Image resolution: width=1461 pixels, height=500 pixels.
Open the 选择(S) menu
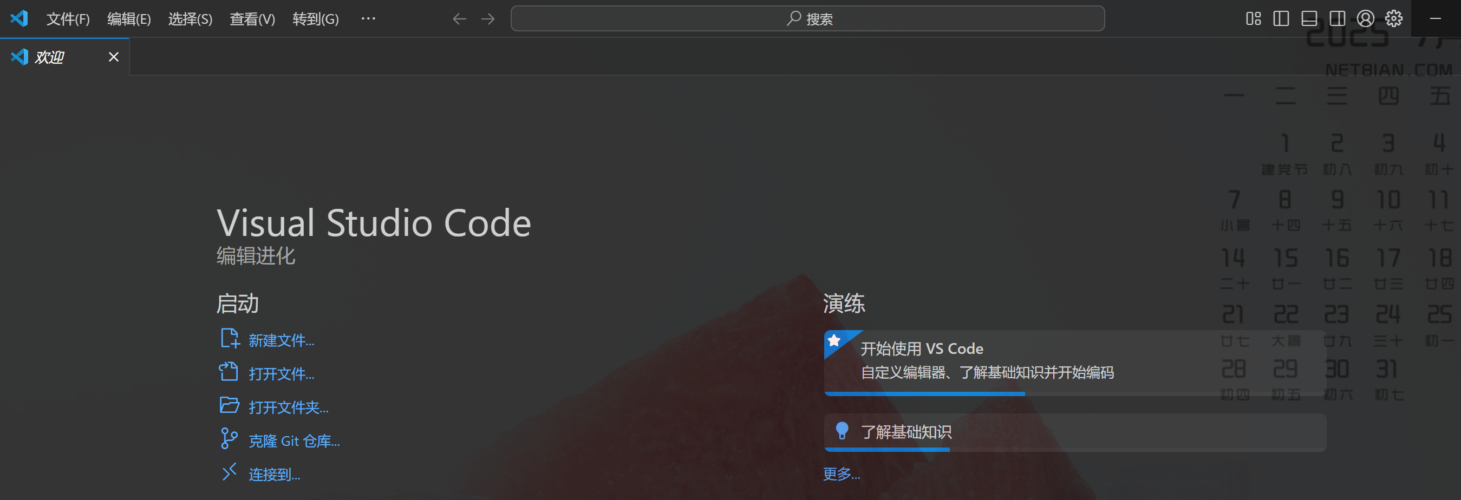pos(190,19)
